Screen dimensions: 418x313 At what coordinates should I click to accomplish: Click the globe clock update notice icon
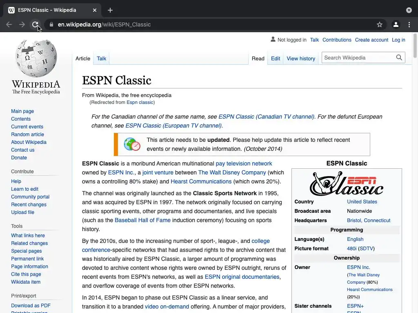132,144
